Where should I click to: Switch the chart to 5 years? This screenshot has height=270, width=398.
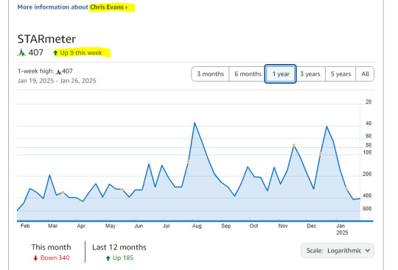[341, 74]
